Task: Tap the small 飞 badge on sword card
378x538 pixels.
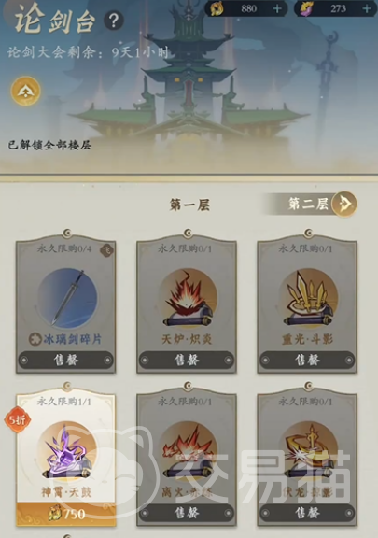Action: click(106, 251)
